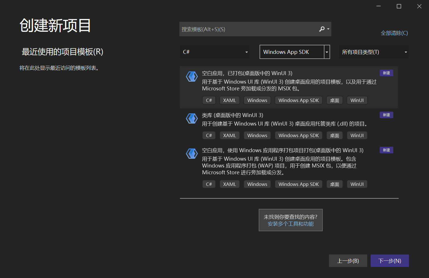Click XAML tag under WAP-packaged template
This screenshot has height=278, width=429.
point(230,184)
